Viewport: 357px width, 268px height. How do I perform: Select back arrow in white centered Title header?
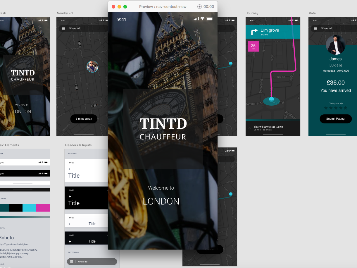tap(70, 224)
